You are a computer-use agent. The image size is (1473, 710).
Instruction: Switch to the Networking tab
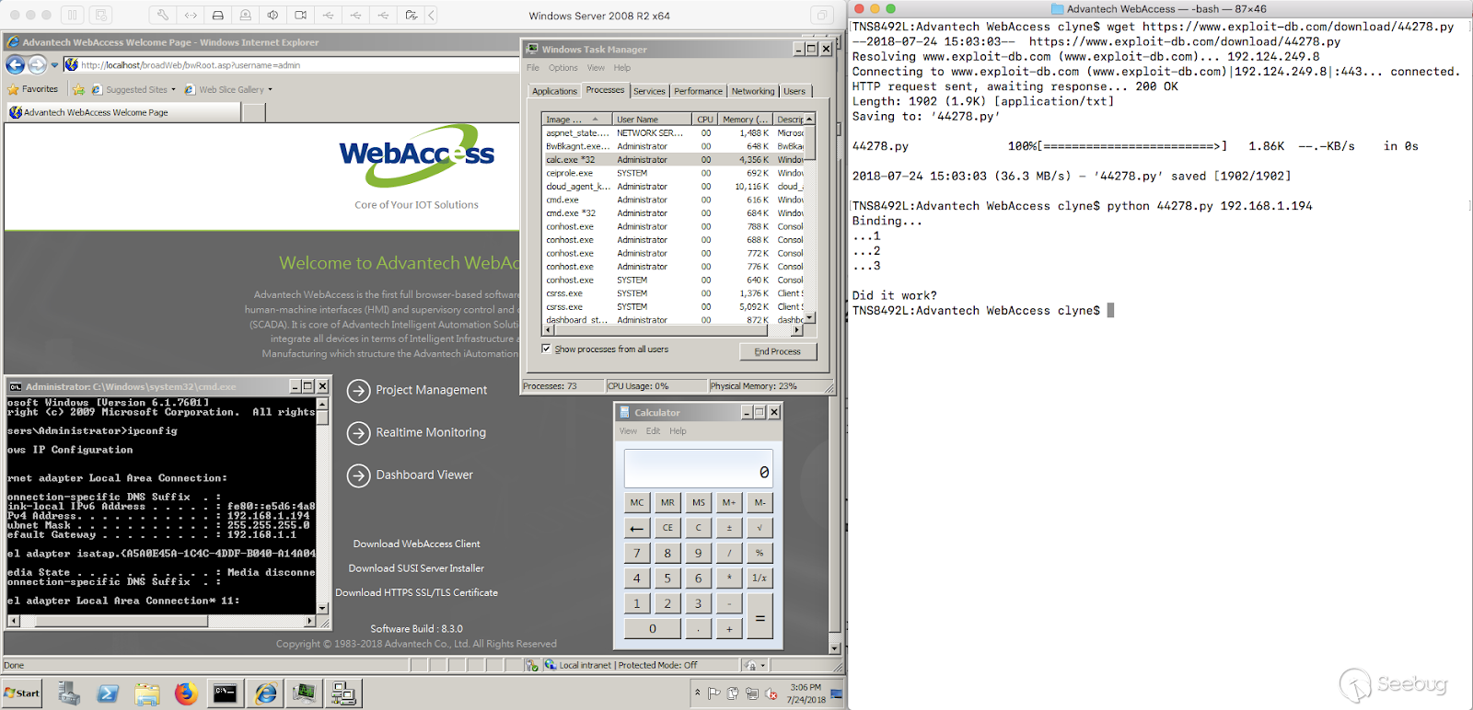click(x=753, y=91)
